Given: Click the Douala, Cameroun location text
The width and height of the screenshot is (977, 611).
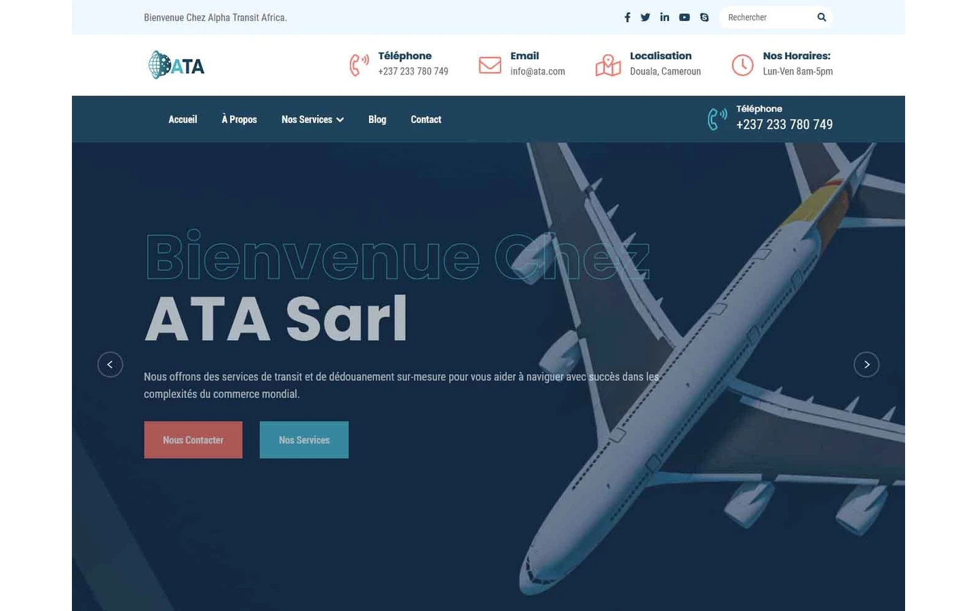Looking at the screenshot, I should coord(666,71).
